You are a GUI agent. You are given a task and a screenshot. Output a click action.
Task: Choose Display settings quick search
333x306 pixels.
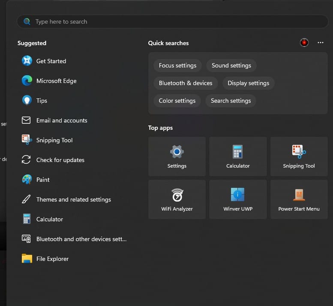[248, 83]
